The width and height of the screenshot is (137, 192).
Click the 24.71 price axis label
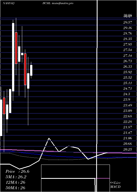click(128, 89)
